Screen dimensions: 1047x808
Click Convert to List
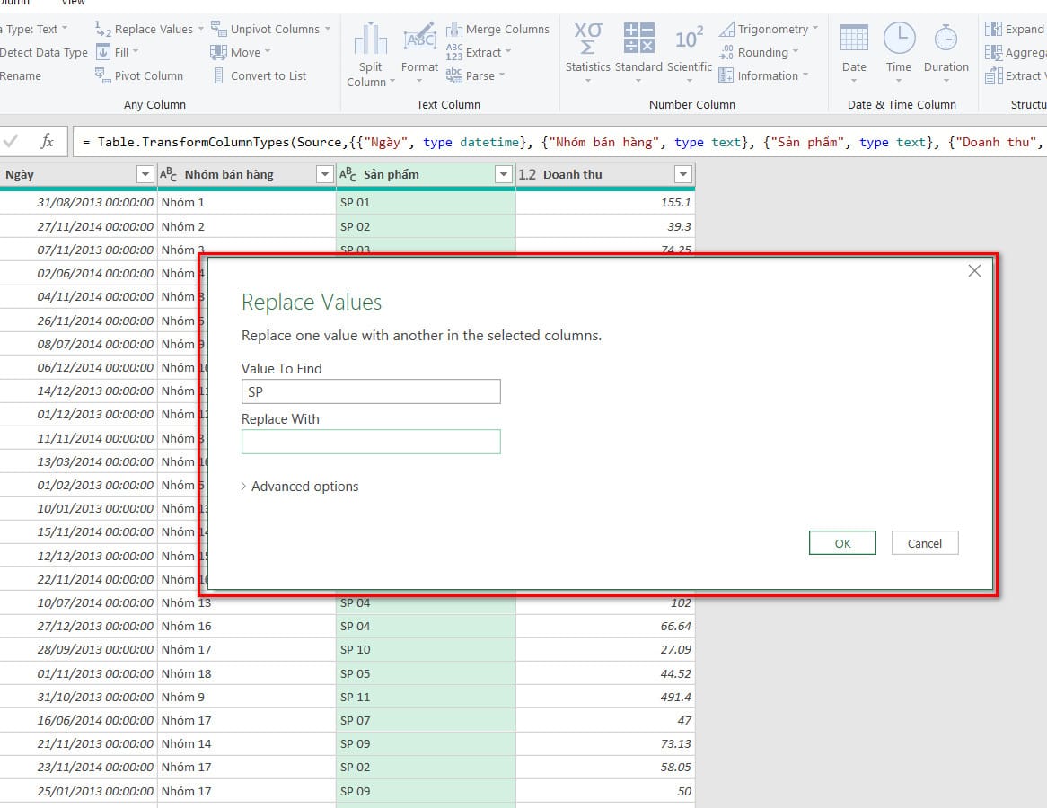259,75
